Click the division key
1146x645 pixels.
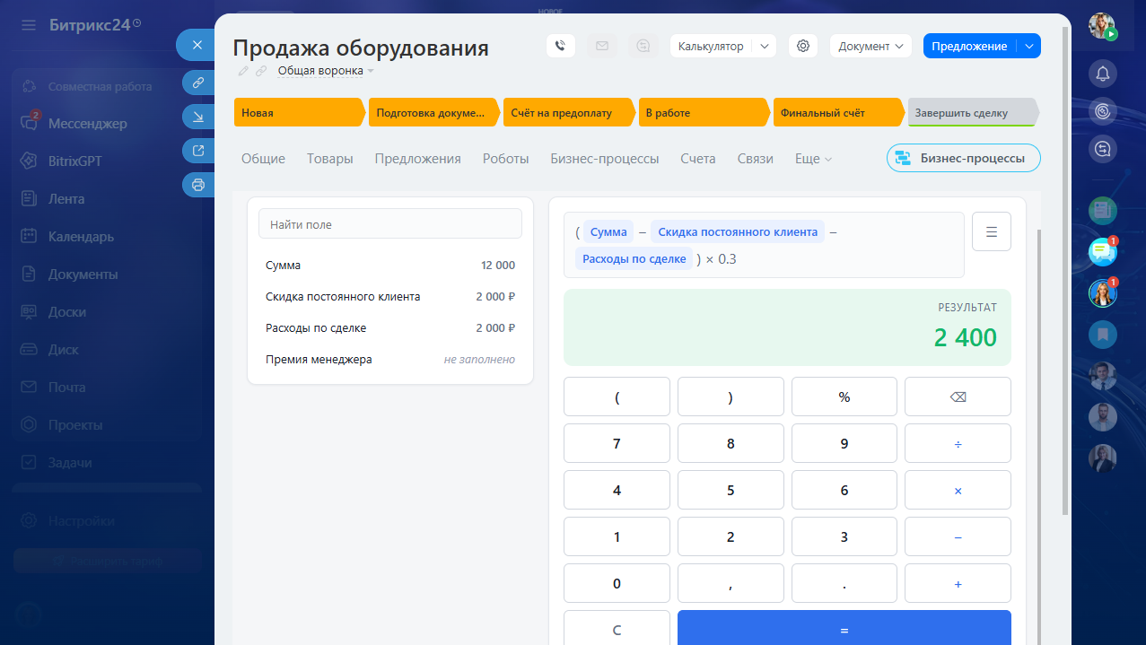point(958,443)
